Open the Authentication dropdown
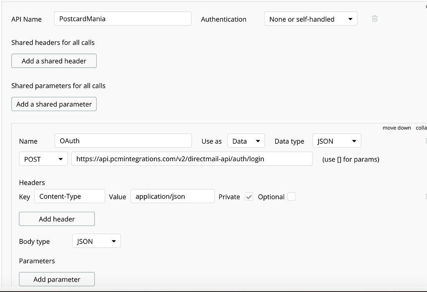The image size is (427, 292). click(310, 19)
